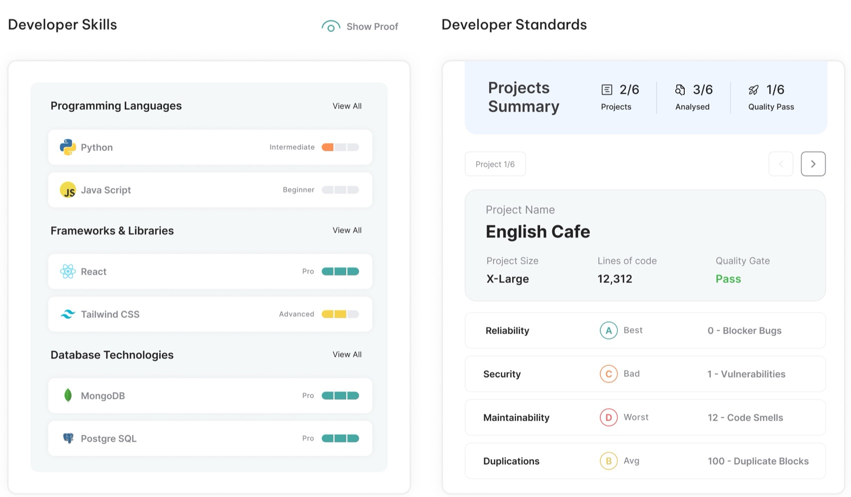View all Programming Languages
The image size is (851, 497).
(x=347, y=106)
